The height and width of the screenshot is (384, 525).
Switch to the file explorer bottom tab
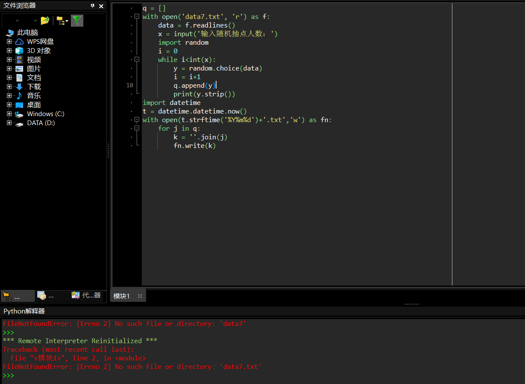coord(18,296)
